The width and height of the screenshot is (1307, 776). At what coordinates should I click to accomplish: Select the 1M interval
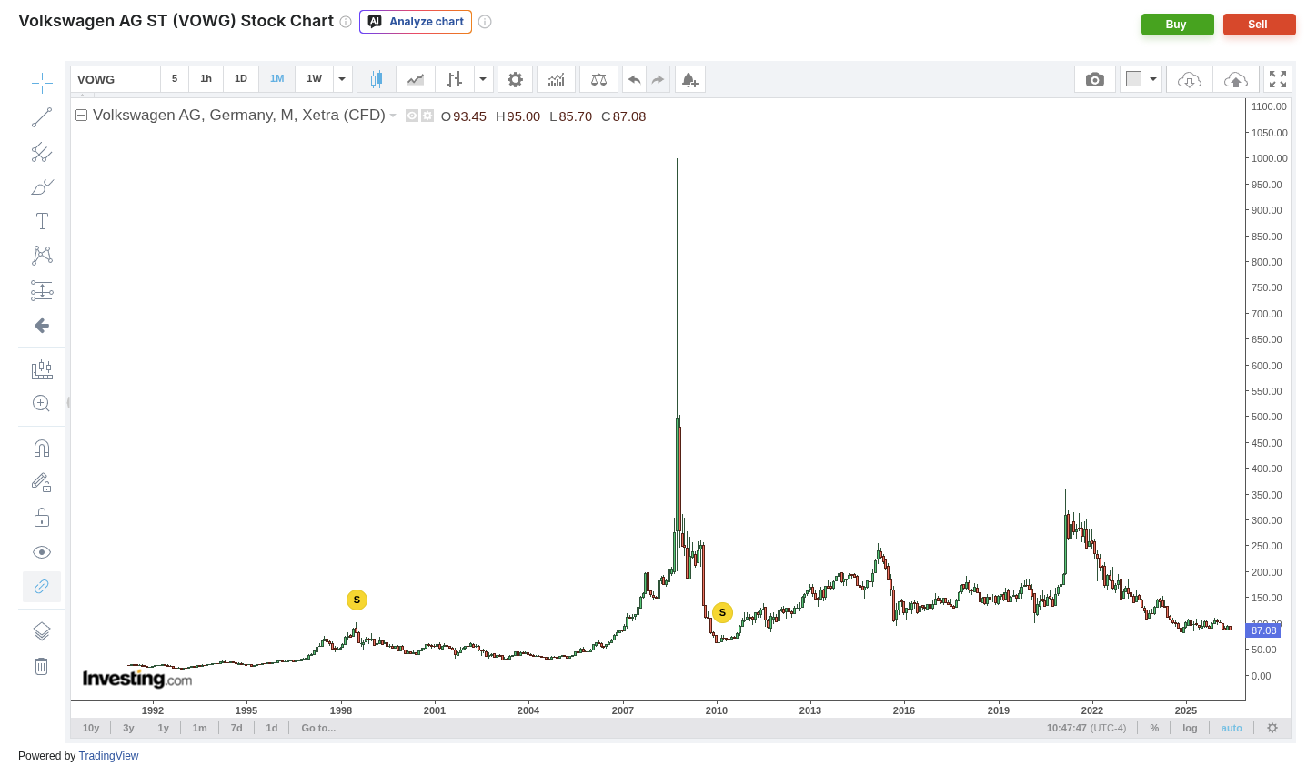(x=277, y=79)
